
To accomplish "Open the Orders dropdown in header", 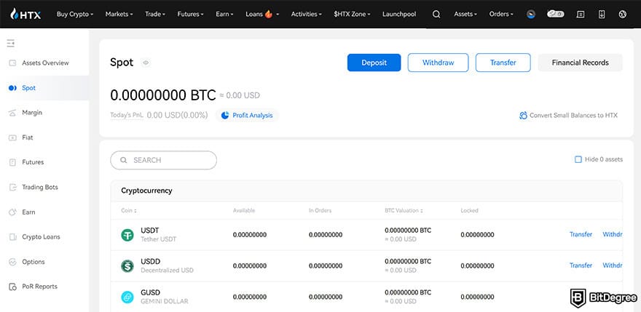I will coord(501,15).
